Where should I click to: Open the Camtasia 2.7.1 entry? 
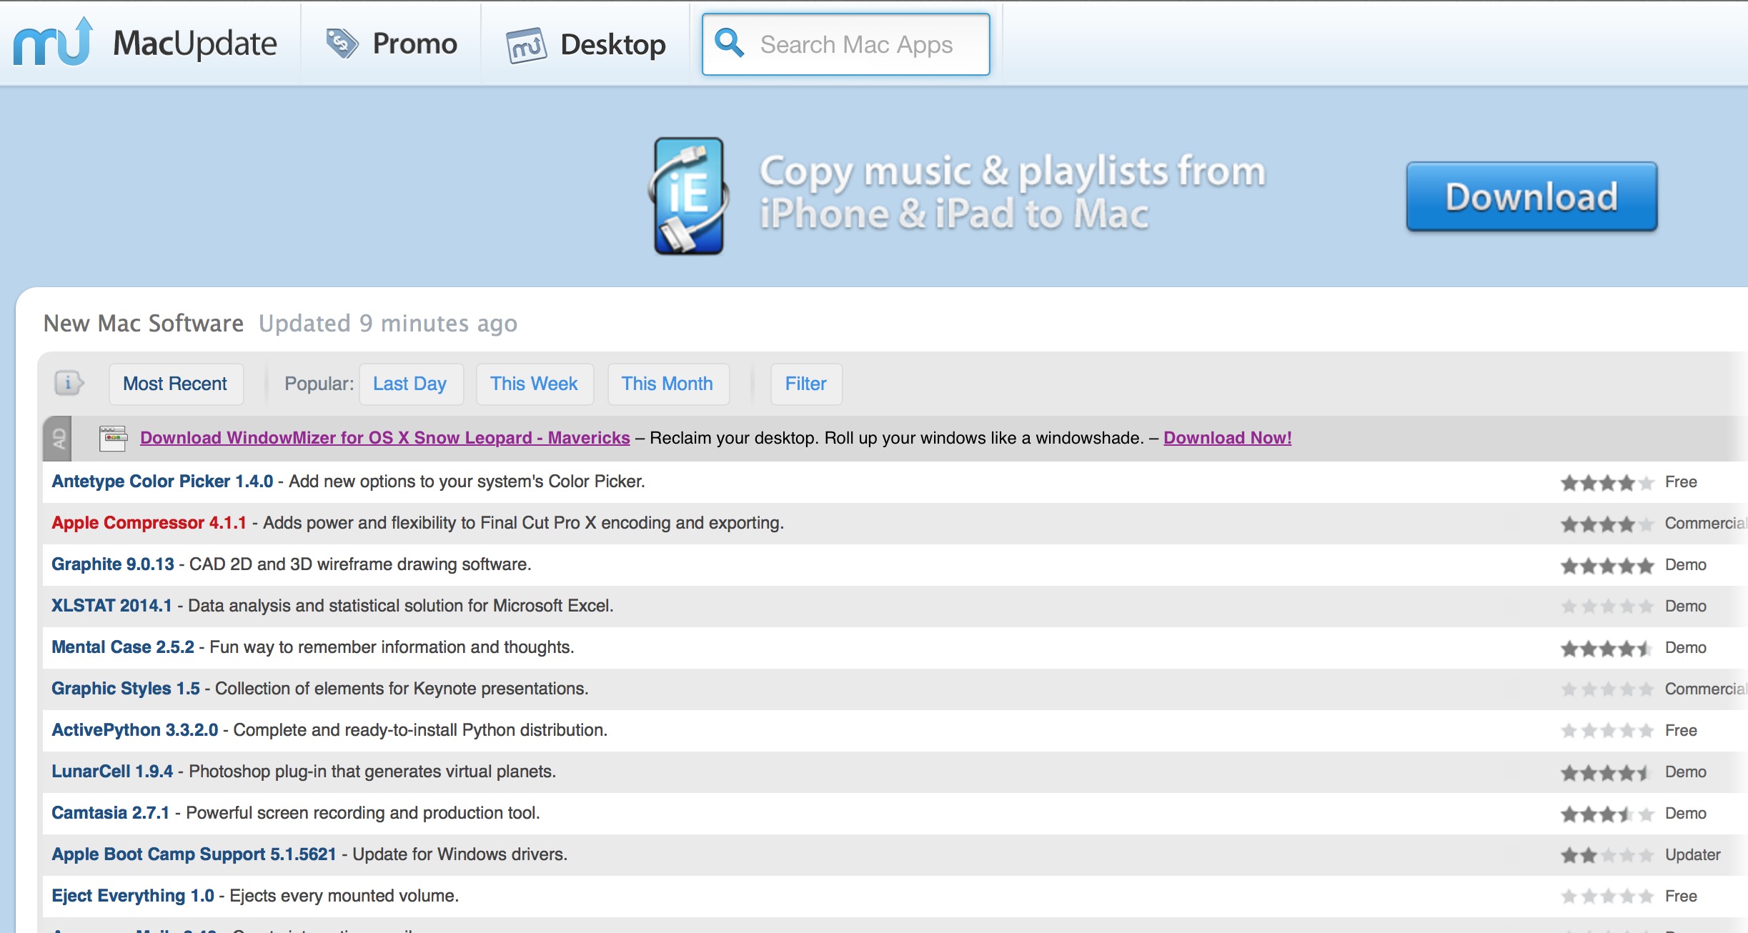click(110, 813)
